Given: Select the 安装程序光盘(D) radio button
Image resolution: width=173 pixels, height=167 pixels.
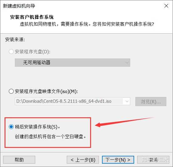Looking at the screenshot, I should point(11,52).
